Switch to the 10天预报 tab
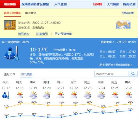This screenshot has width=138, height=120. click(x=26, y=74)
